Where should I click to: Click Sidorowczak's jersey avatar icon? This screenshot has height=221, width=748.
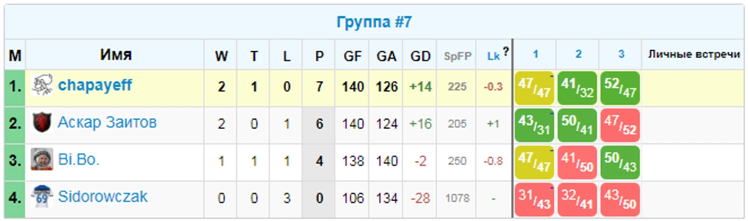tap(42, 197)
